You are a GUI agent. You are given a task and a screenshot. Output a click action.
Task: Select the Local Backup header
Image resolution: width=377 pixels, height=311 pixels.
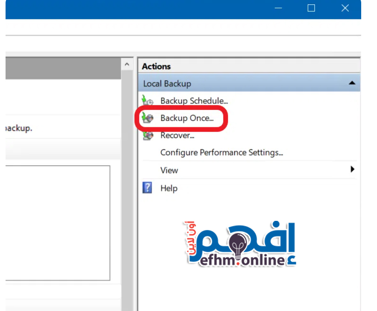(x=167, y=84)
